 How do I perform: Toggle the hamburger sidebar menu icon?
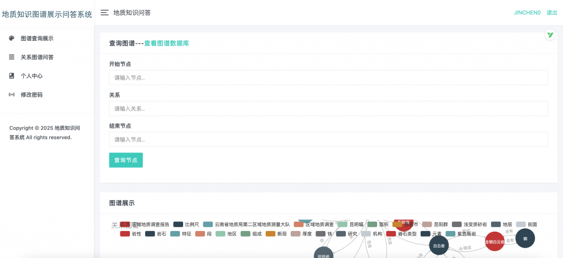(x=104, y=12)
